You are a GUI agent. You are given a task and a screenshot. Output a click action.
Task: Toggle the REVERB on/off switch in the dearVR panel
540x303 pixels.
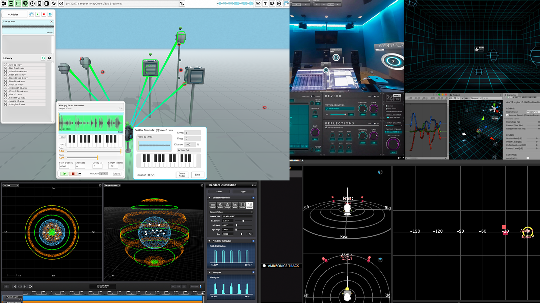[x=375, y=96]
